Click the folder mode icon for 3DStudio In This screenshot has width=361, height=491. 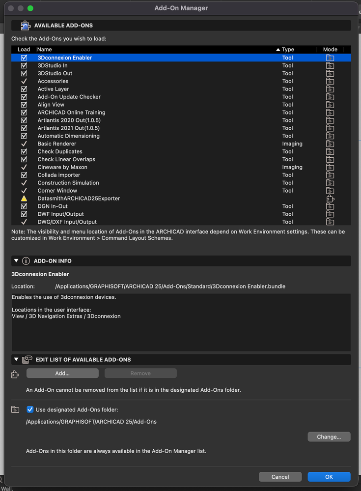[330, 65]
